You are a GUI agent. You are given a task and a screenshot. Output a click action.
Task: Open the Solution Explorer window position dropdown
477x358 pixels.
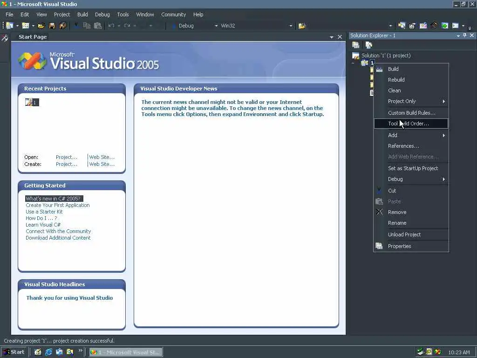click(458, 35)
